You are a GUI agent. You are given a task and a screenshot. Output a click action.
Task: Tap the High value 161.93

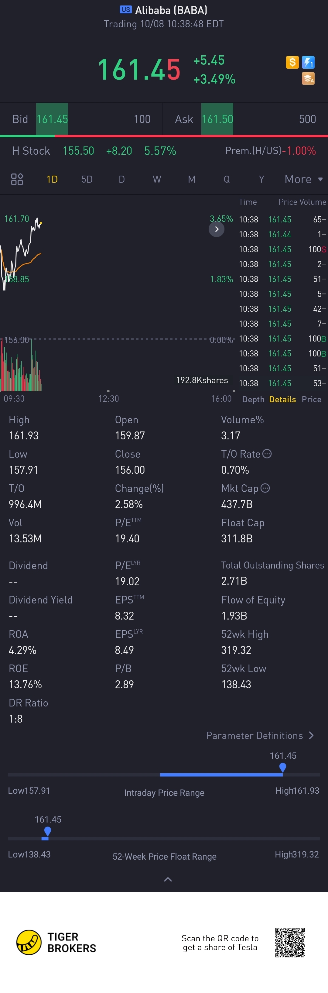point(23,436)
